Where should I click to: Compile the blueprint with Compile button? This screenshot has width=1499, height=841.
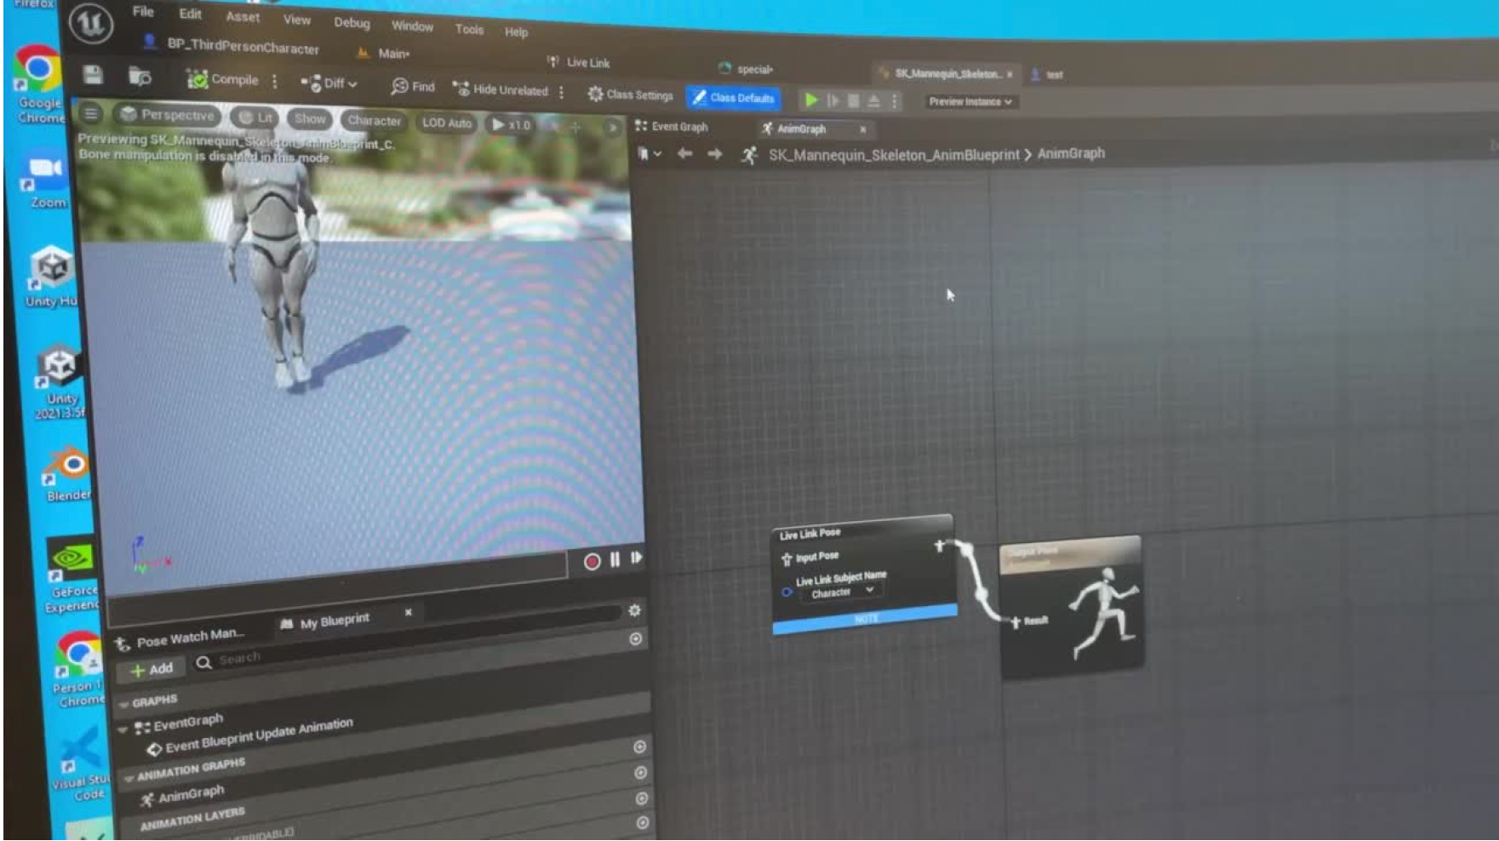[x=223, y=80]
